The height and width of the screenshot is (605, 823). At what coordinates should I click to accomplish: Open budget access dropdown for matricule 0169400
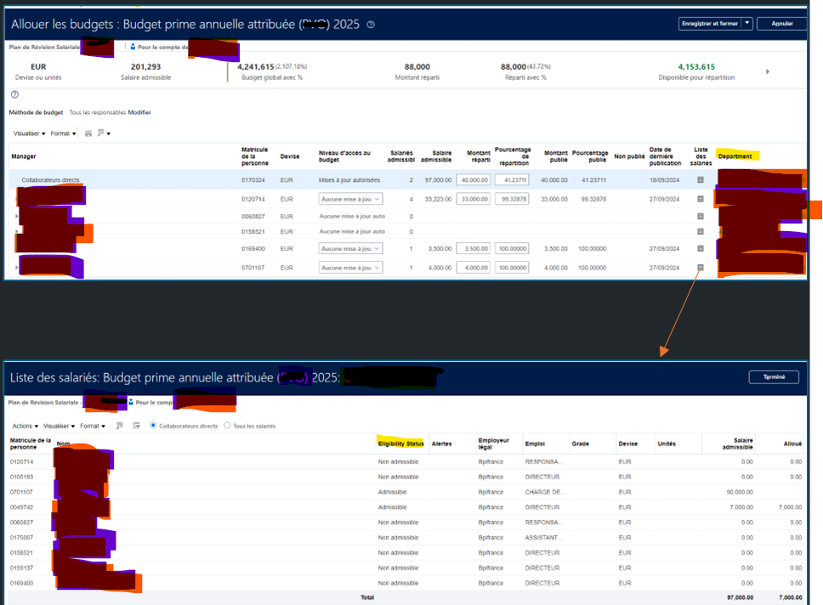tap(350, 248)
